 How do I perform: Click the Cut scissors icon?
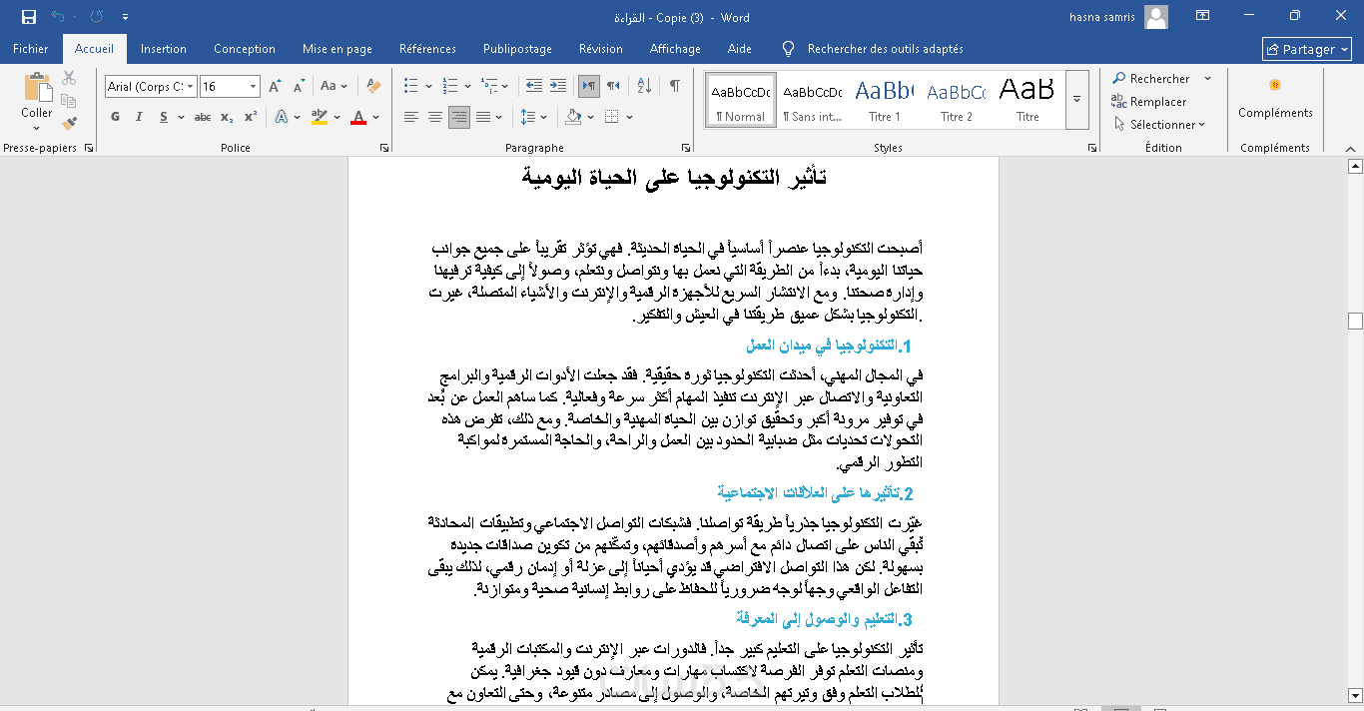(x=69, y=78)
